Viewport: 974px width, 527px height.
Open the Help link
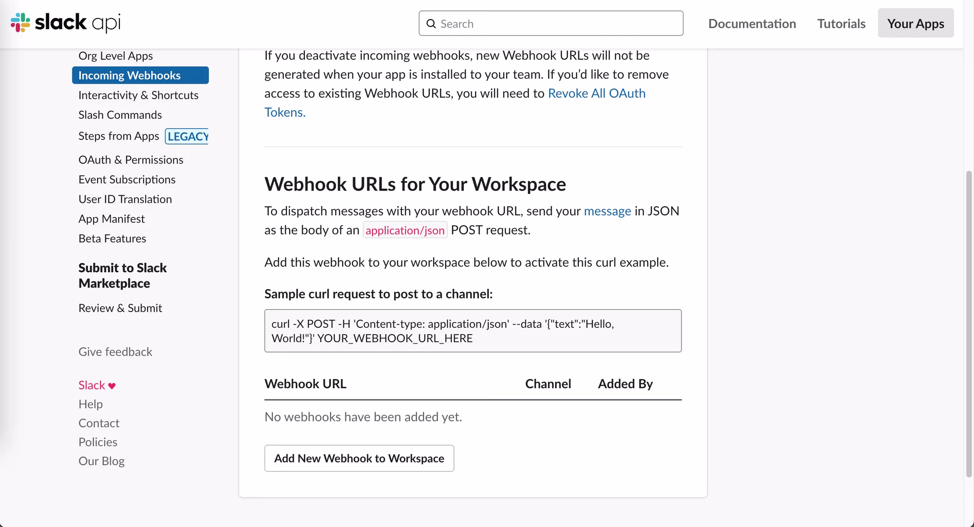90,404
